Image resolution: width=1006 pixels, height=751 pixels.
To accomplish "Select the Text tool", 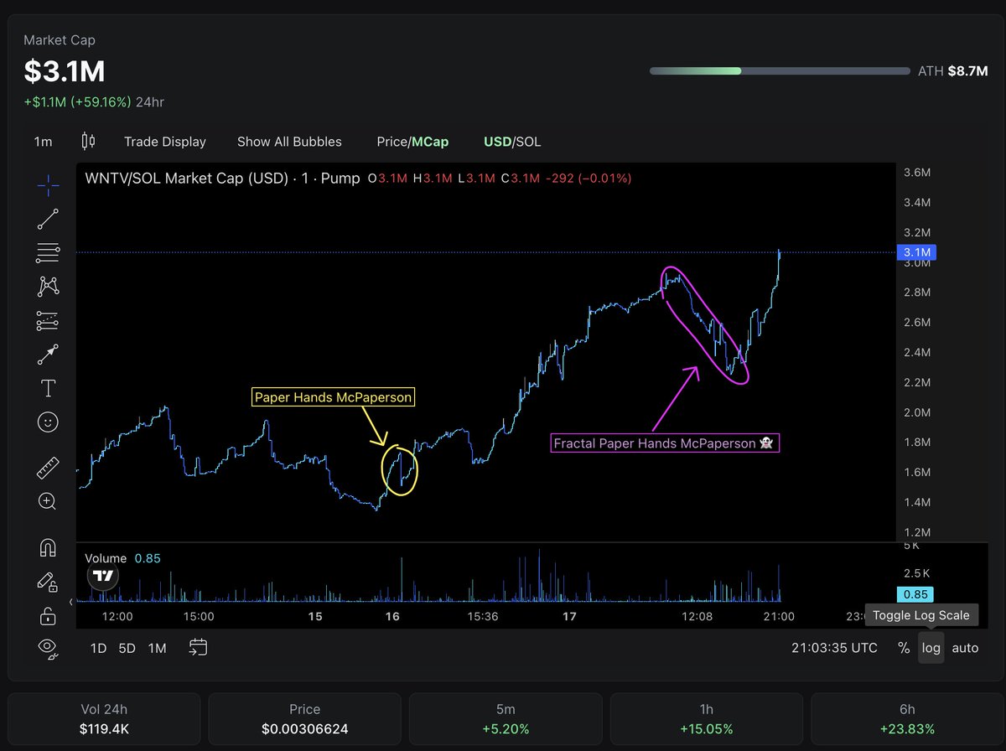I will (x=48, y=388).
